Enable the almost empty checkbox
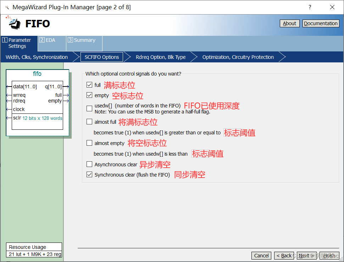The height and width of the screenshot is (262, 344). tap(89, 143)
